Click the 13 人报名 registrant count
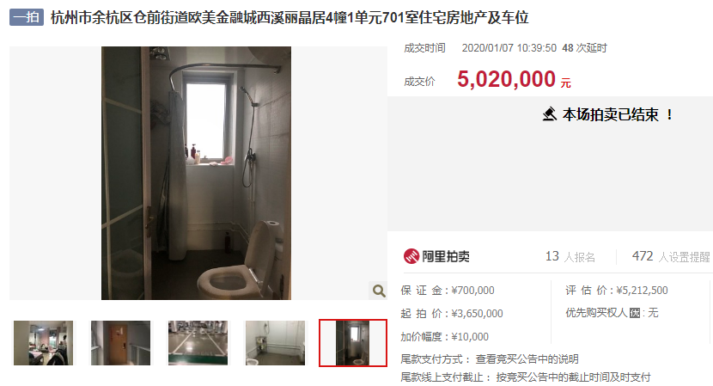The height and width of the screenshot is (386, 713). point(570,257)
